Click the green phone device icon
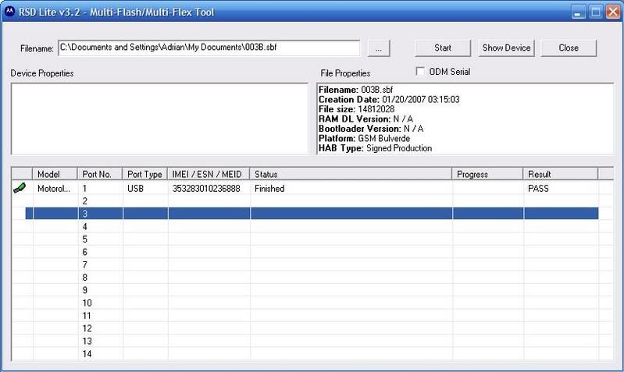 [20, 188]
